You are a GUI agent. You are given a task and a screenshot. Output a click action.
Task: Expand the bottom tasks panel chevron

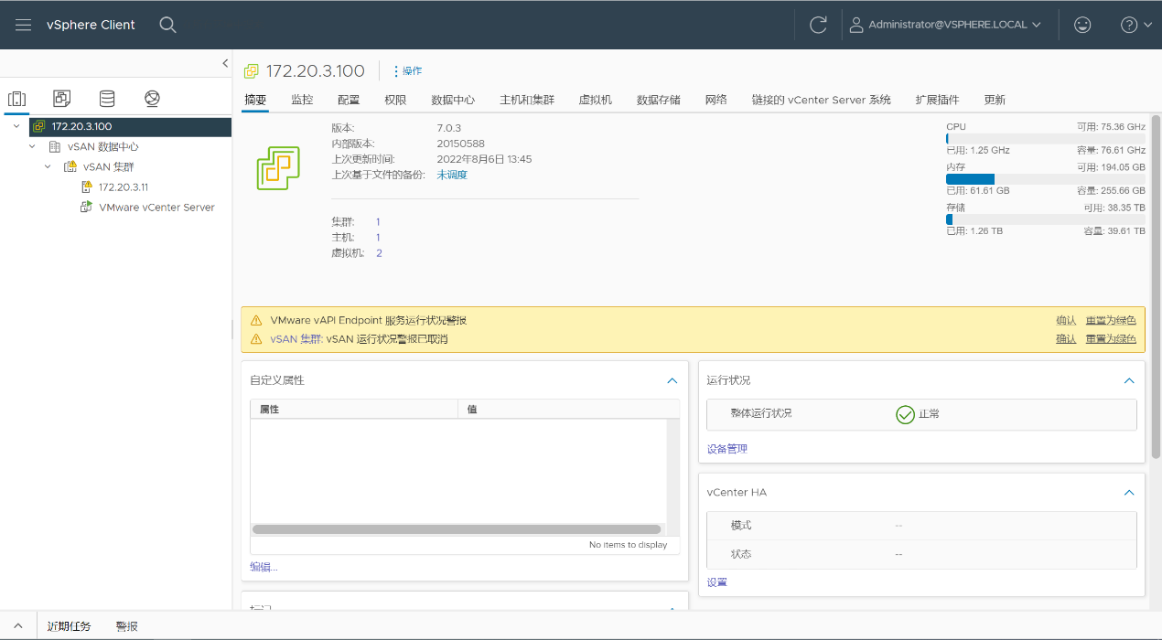click(17, 626)
